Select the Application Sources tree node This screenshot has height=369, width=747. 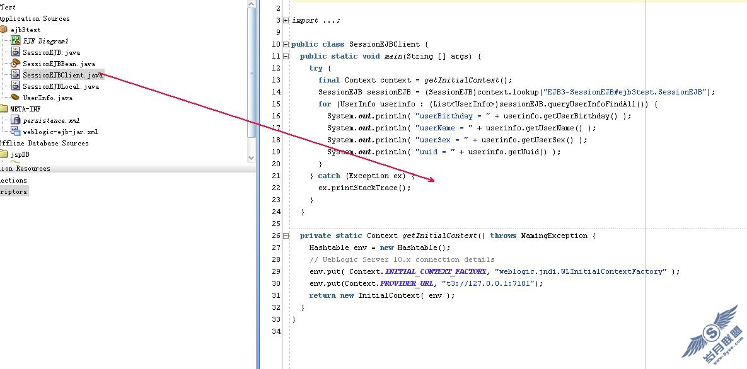33,18
